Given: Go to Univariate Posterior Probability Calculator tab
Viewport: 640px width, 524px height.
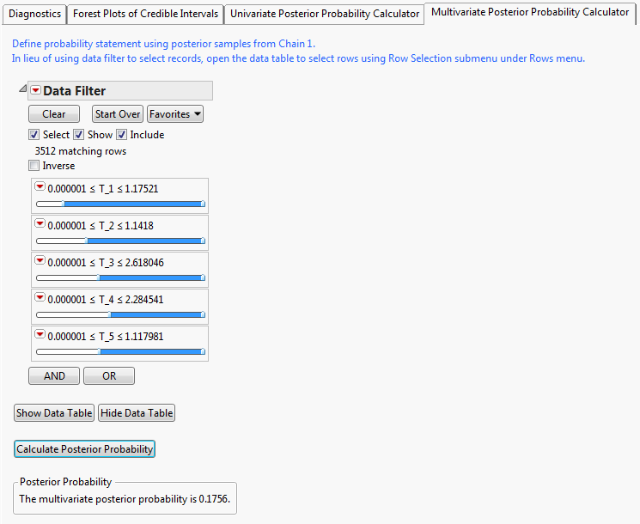Looking at the screenshot, I should click(325, 14).
